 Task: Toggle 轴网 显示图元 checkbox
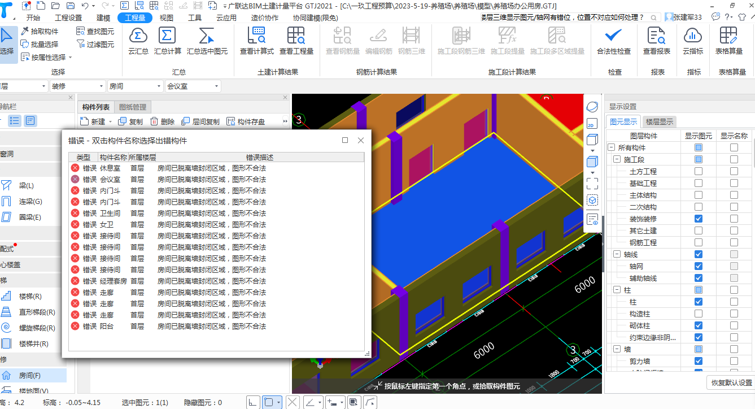click(699, 266)
